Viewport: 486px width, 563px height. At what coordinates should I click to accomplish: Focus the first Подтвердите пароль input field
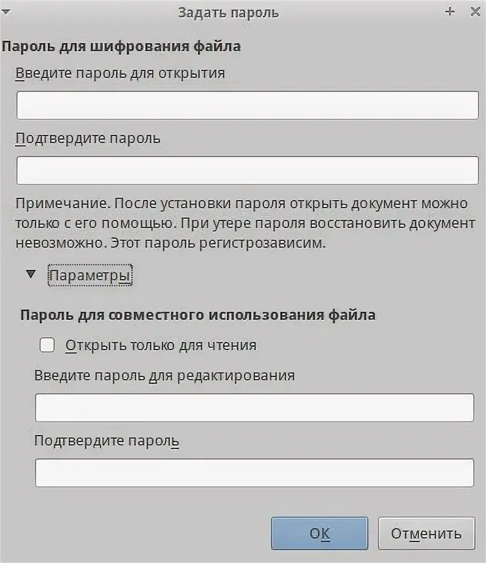point(248,170)
